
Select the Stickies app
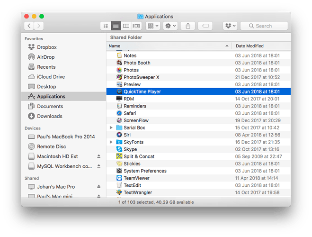click(x=198, y=164)
